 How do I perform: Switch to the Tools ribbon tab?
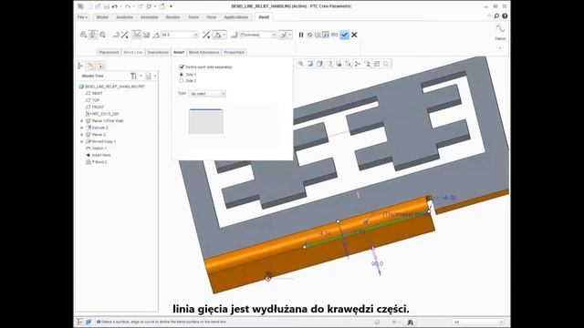click(193, 17)
